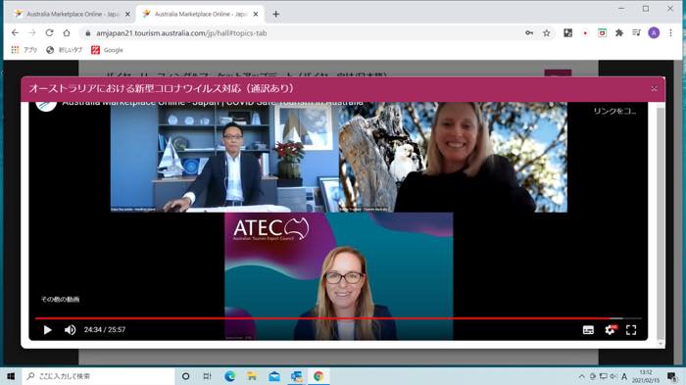Close the first browser tab

click(x=127, y=14)
